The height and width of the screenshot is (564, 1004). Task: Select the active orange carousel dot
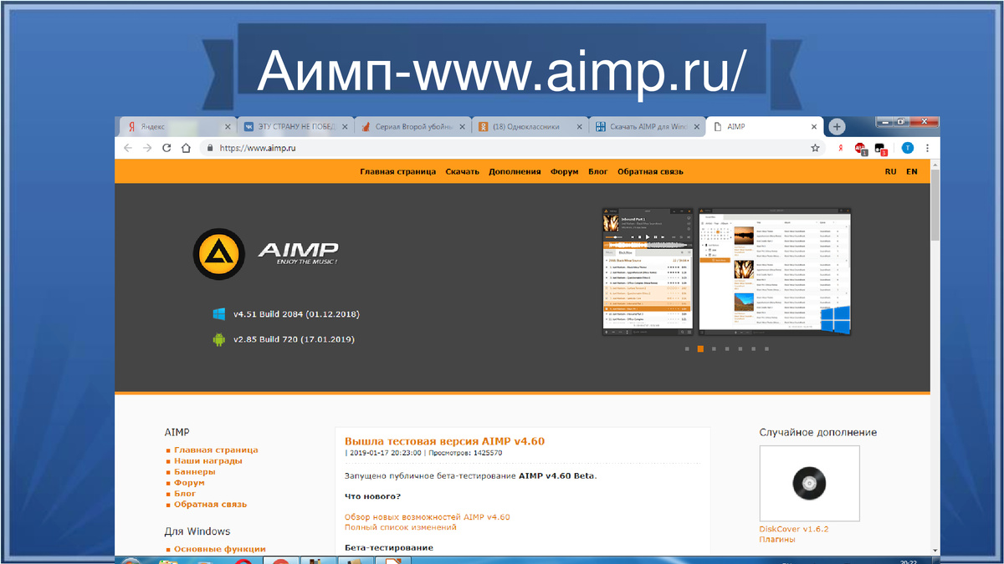pos(700,348)
